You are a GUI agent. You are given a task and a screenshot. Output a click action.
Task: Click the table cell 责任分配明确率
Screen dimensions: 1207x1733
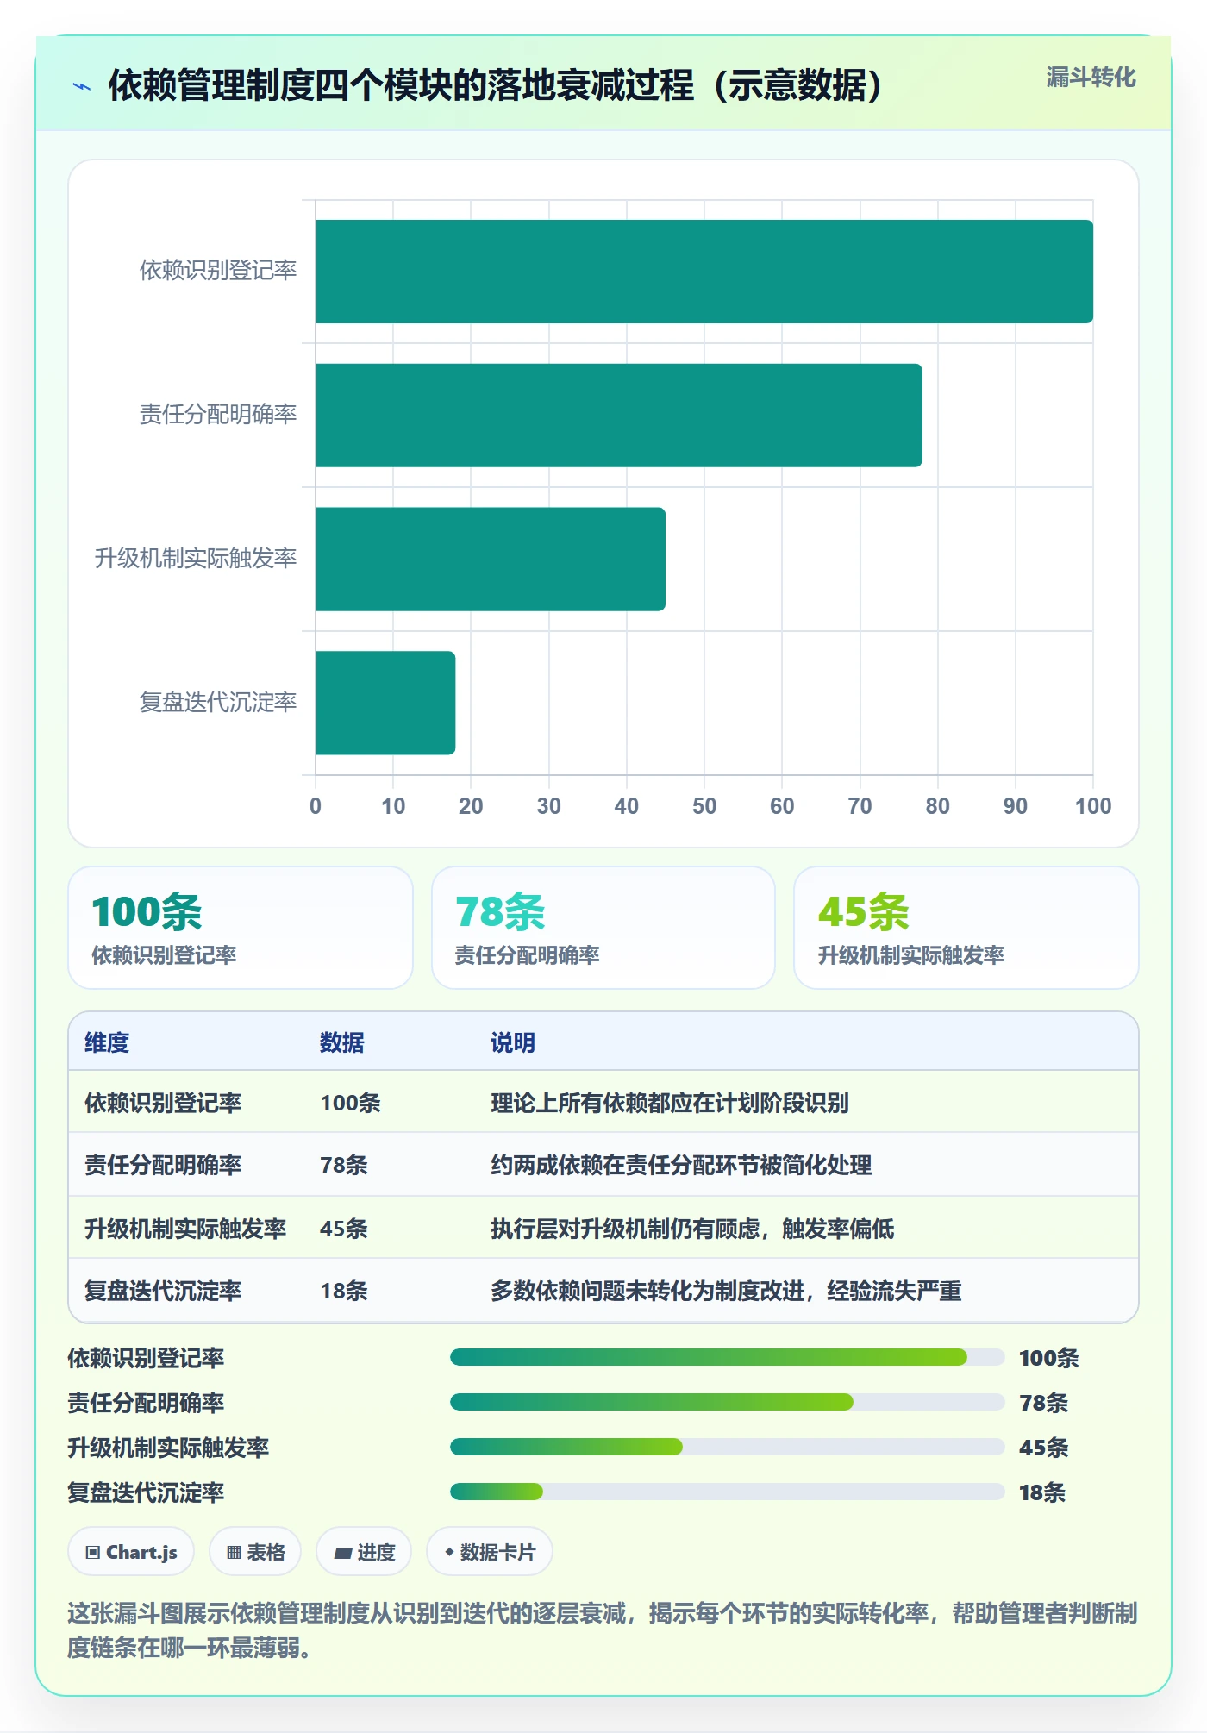[163, 1165]
